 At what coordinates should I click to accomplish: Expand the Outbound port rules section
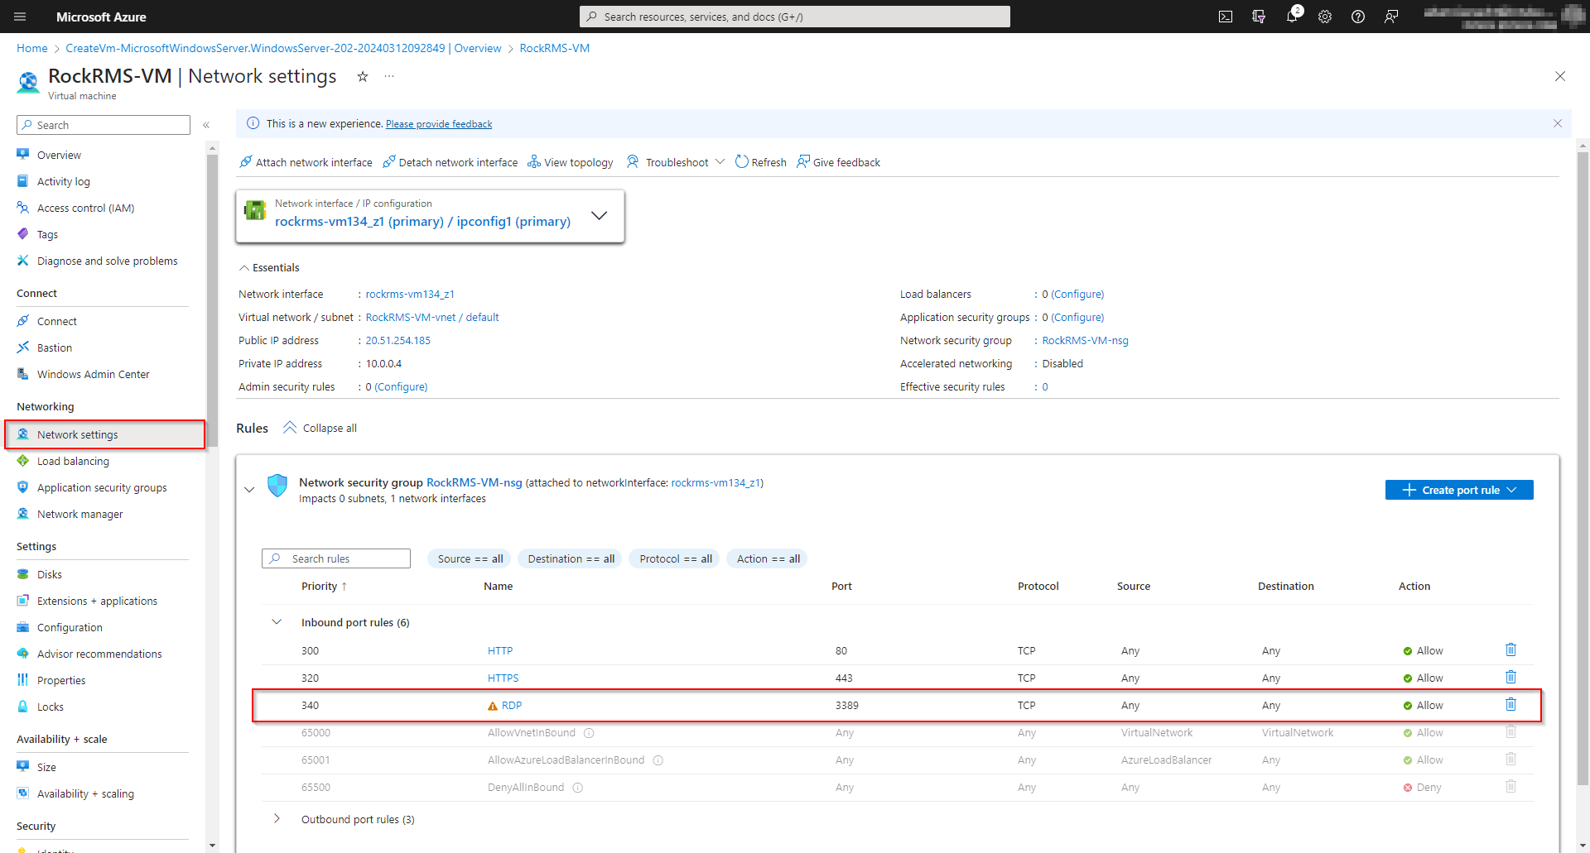click(x=277, y=818)
